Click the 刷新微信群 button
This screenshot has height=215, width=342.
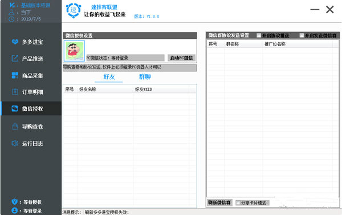[219, 202]
